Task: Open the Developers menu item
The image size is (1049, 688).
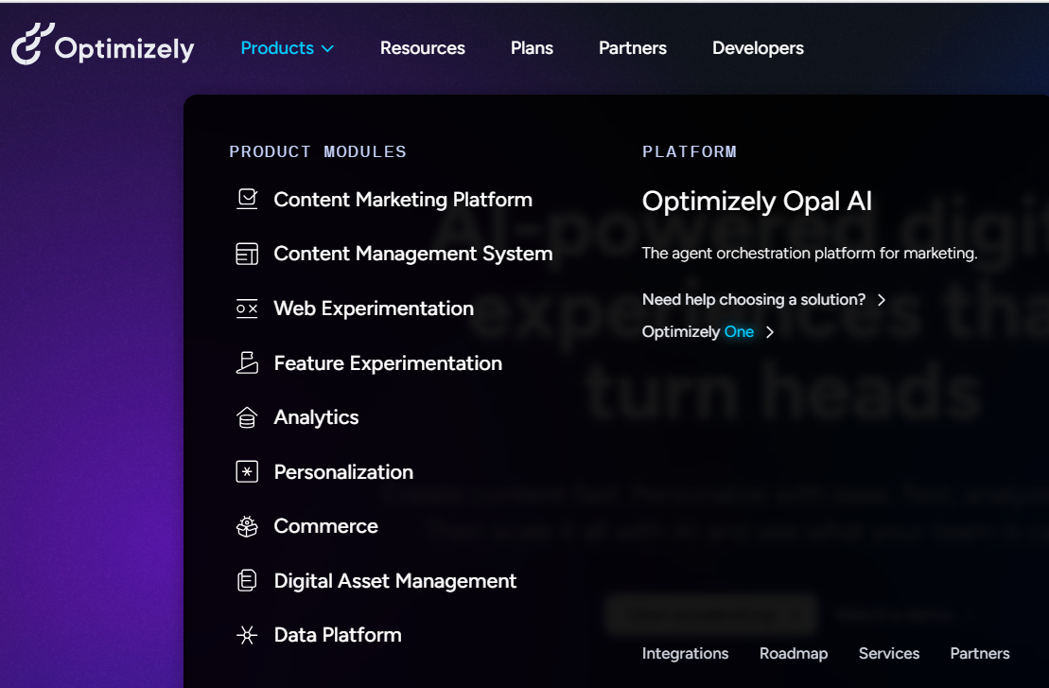Action: point(758,48)
